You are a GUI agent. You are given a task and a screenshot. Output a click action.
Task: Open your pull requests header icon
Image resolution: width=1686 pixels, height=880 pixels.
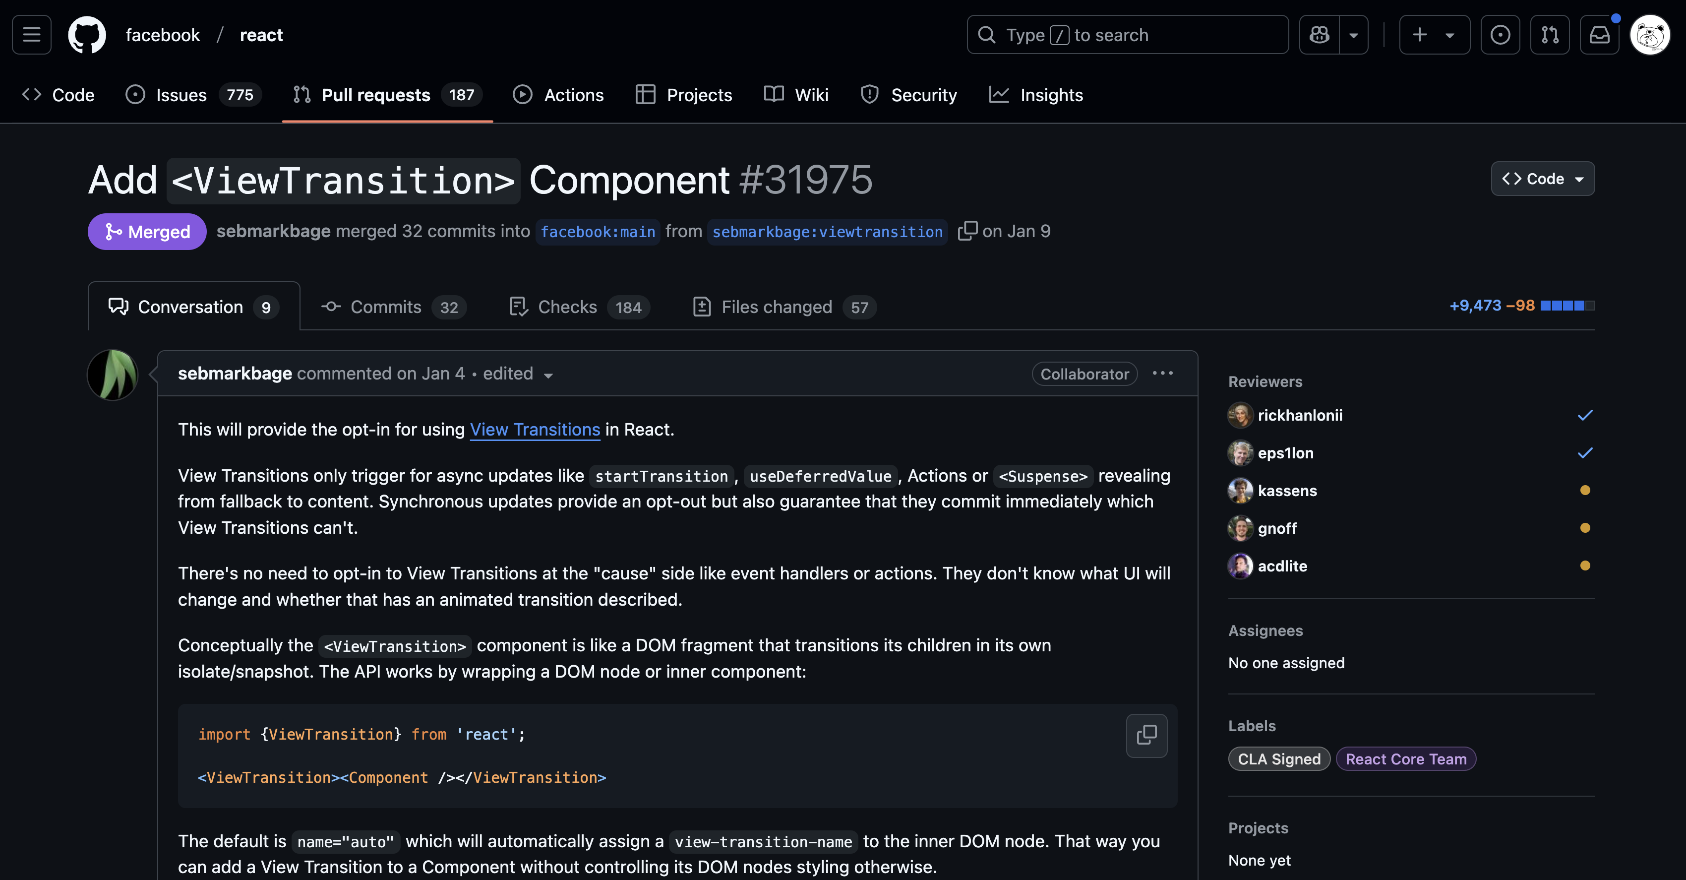pos(1550,35)
